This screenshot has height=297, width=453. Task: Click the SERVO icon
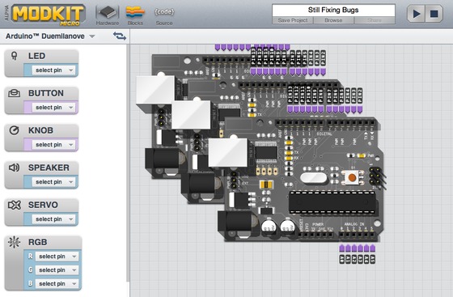[x=15, y=205]
